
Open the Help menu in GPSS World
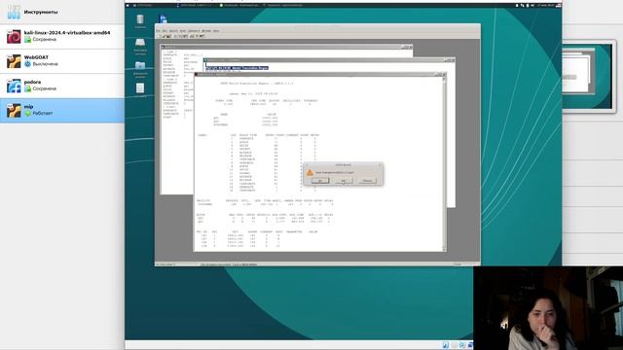tap(216, 30)
